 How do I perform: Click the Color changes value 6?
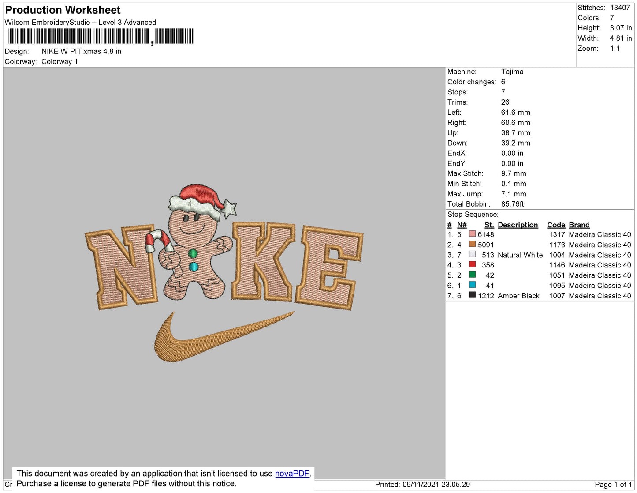point(503,82)
